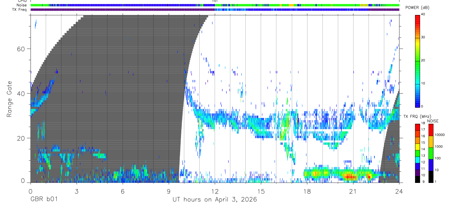The image size is (449, 207).
Task: Click the TX FRQ (MHz) legend title
Action: pyautogui.click(x=416, y=116)
